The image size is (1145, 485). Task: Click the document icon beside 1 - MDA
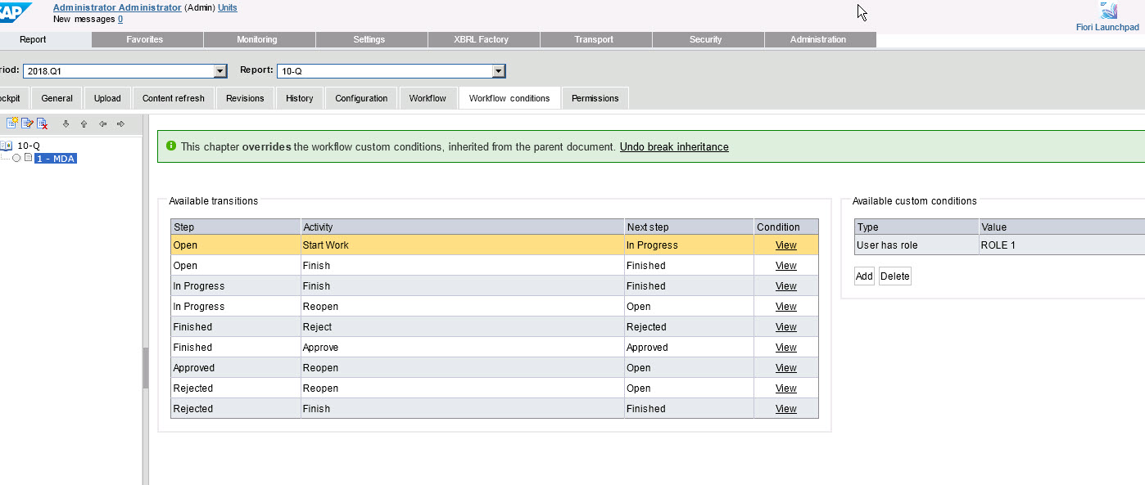(x=28, y=158)
